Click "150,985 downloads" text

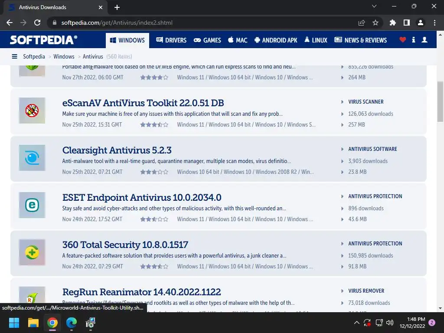click(371, 256)
